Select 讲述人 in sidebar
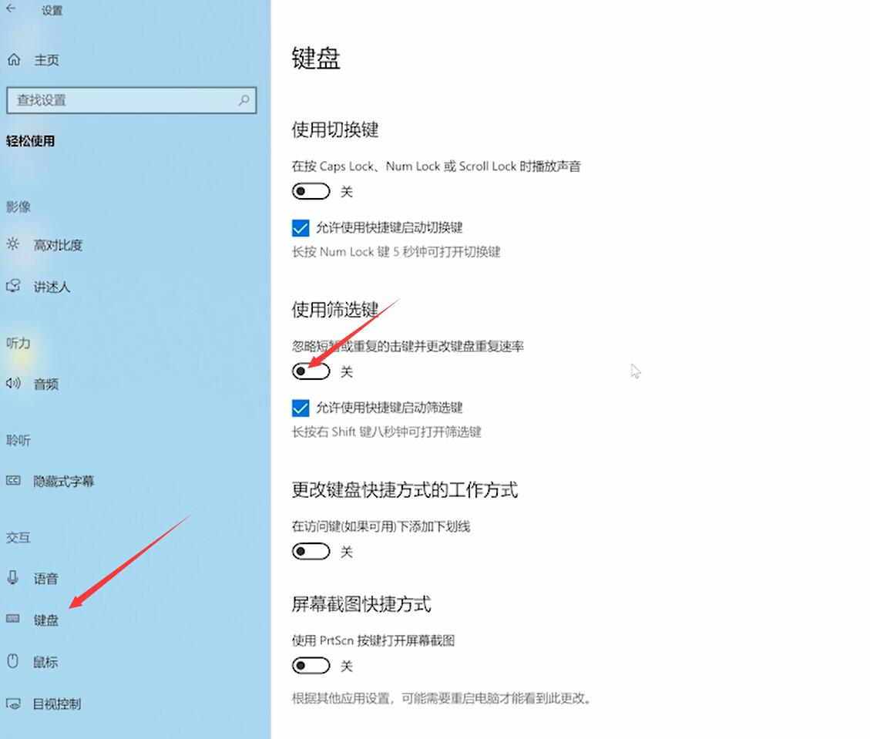Screen dimensions: 870x739 coord(52,287)
